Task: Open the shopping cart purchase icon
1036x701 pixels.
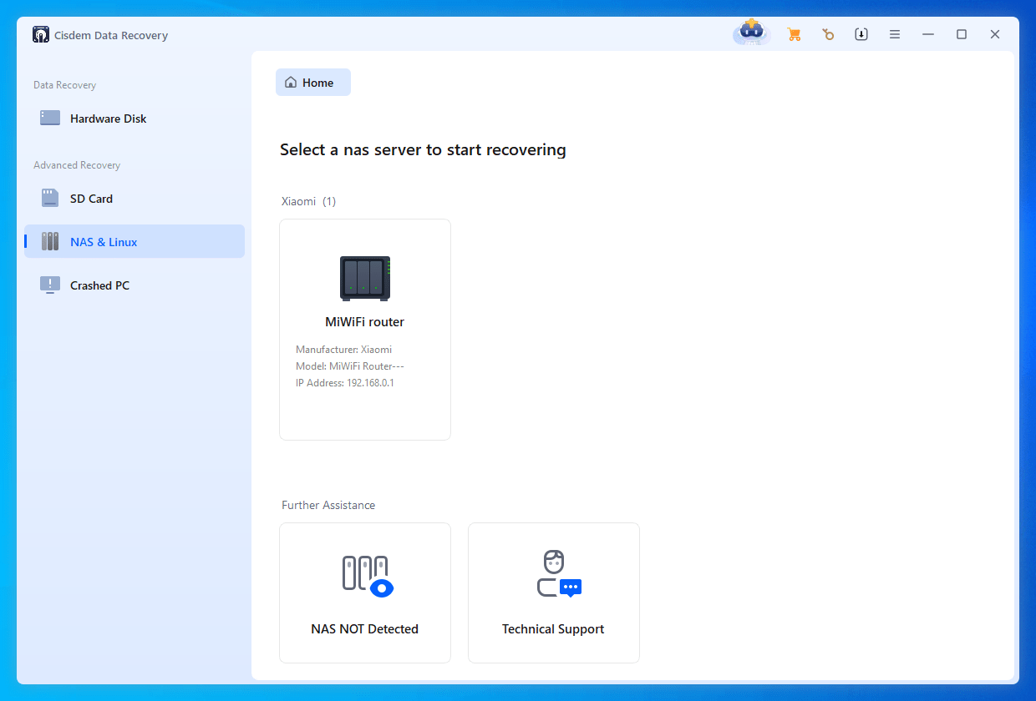Action: [794, 34]
